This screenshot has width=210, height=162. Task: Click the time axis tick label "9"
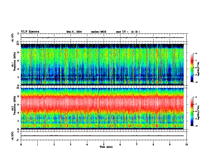point(170,145)
